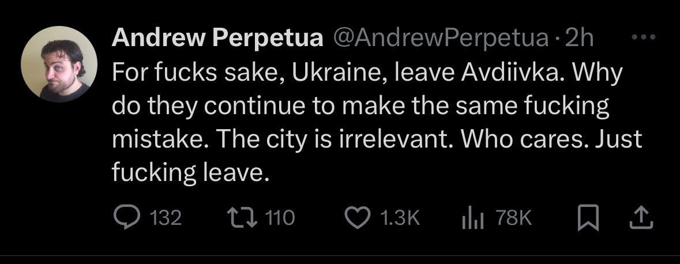
Task: Click the display name Andrew Perpetua
Action: point(217,39)
